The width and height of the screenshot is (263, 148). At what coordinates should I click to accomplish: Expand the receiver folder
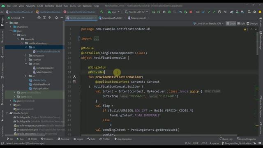click(x=26, y=60)
